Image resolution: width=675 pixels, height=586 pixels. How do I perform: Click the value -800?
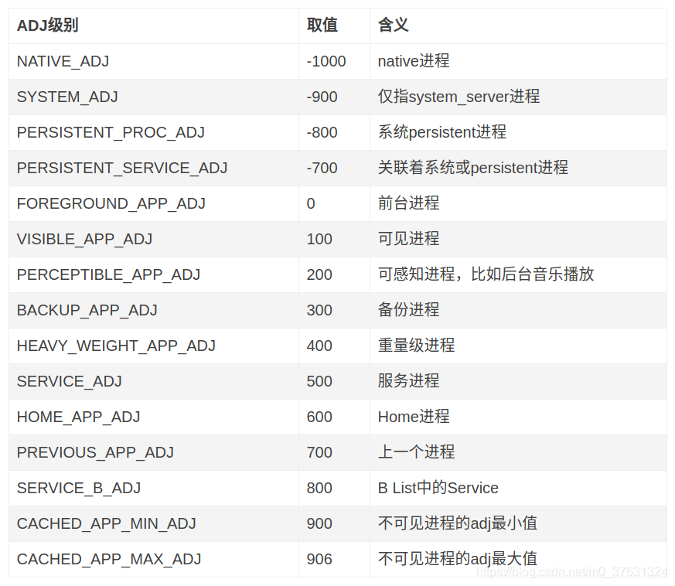pos(322,132)
